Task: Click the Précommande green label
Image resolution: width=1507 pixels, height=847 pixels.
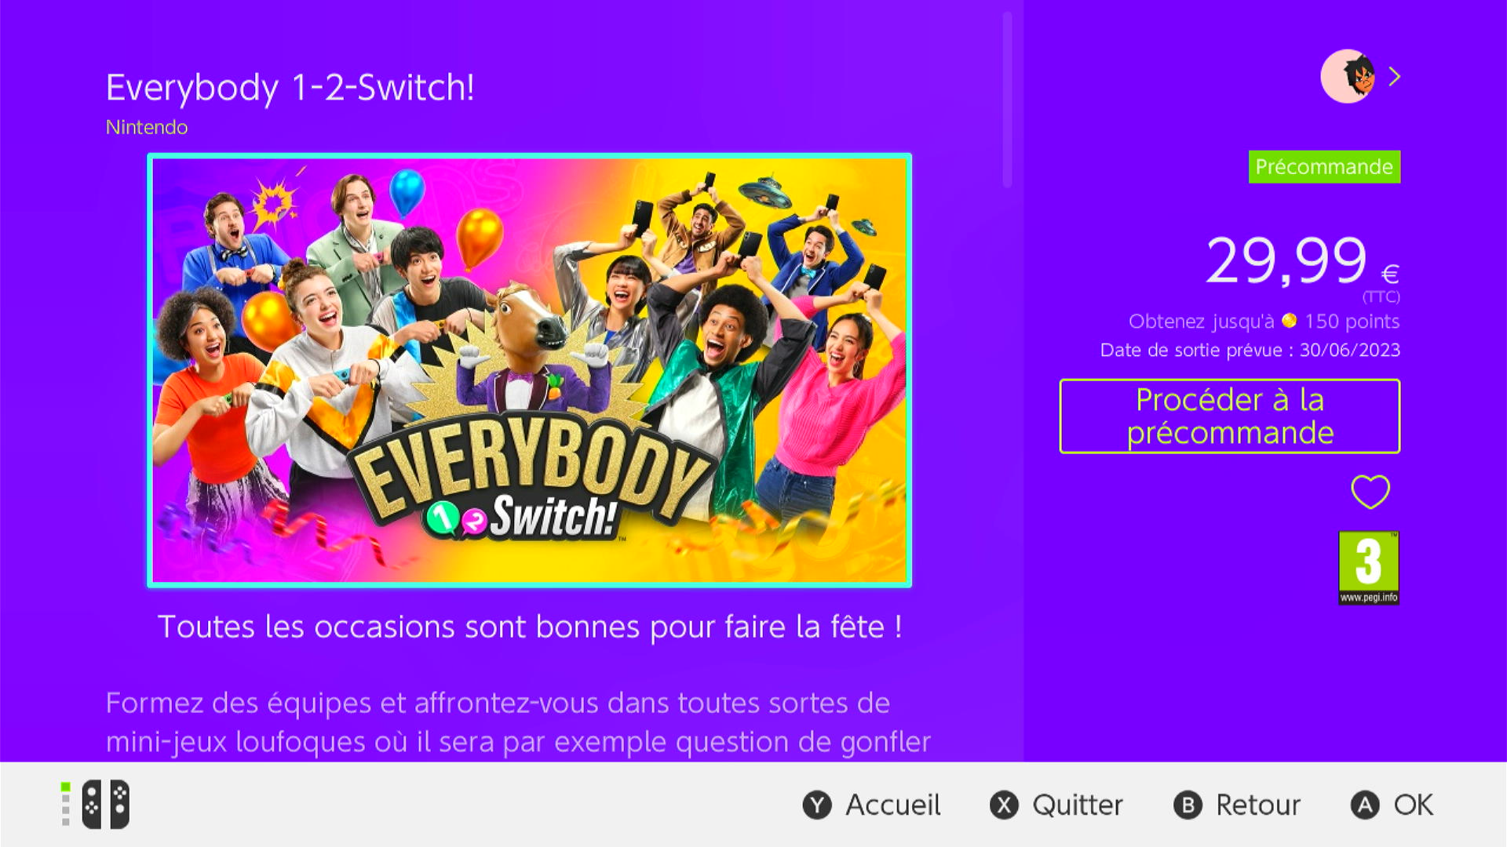Action: pos(1324,167)
